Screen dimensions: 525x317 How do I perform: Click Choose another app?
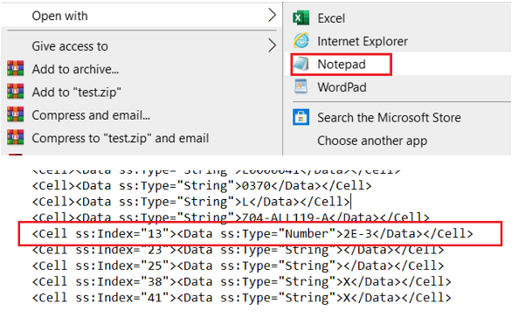372,141
